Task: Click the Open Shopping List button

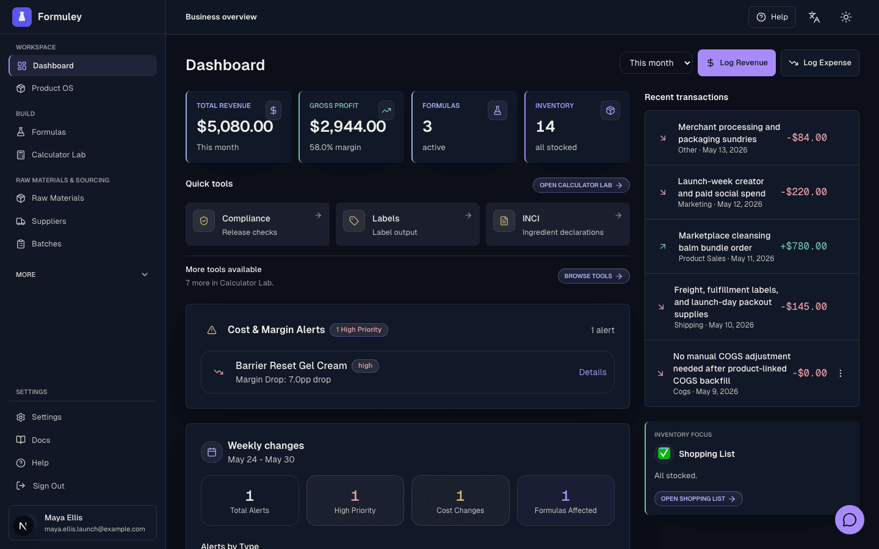Action: (x=698, y=499)
